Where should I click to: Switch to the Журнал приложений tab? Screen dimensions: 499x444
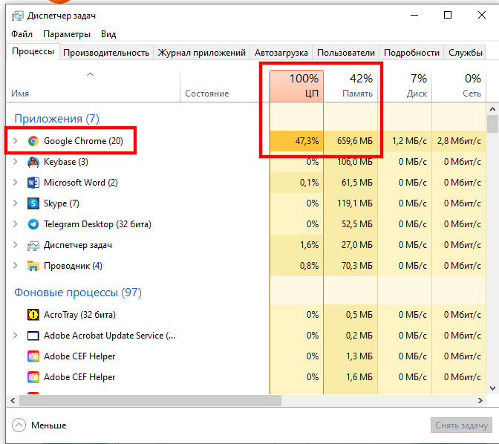pyautogui.click(x=202, y=53)
